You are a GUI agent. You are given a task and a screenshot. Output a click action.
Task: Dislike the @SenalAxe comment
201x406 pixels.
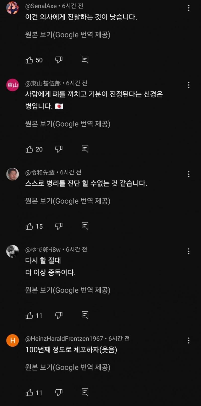[x=59, y=60]
